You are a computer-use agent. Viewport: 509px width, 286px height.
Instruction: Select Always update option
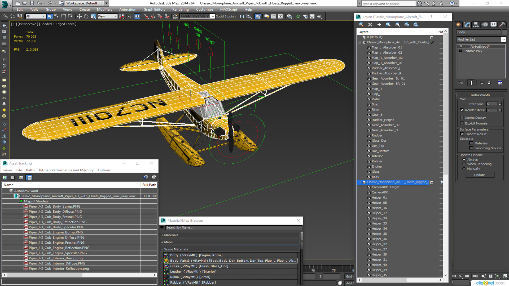point(464,160)
